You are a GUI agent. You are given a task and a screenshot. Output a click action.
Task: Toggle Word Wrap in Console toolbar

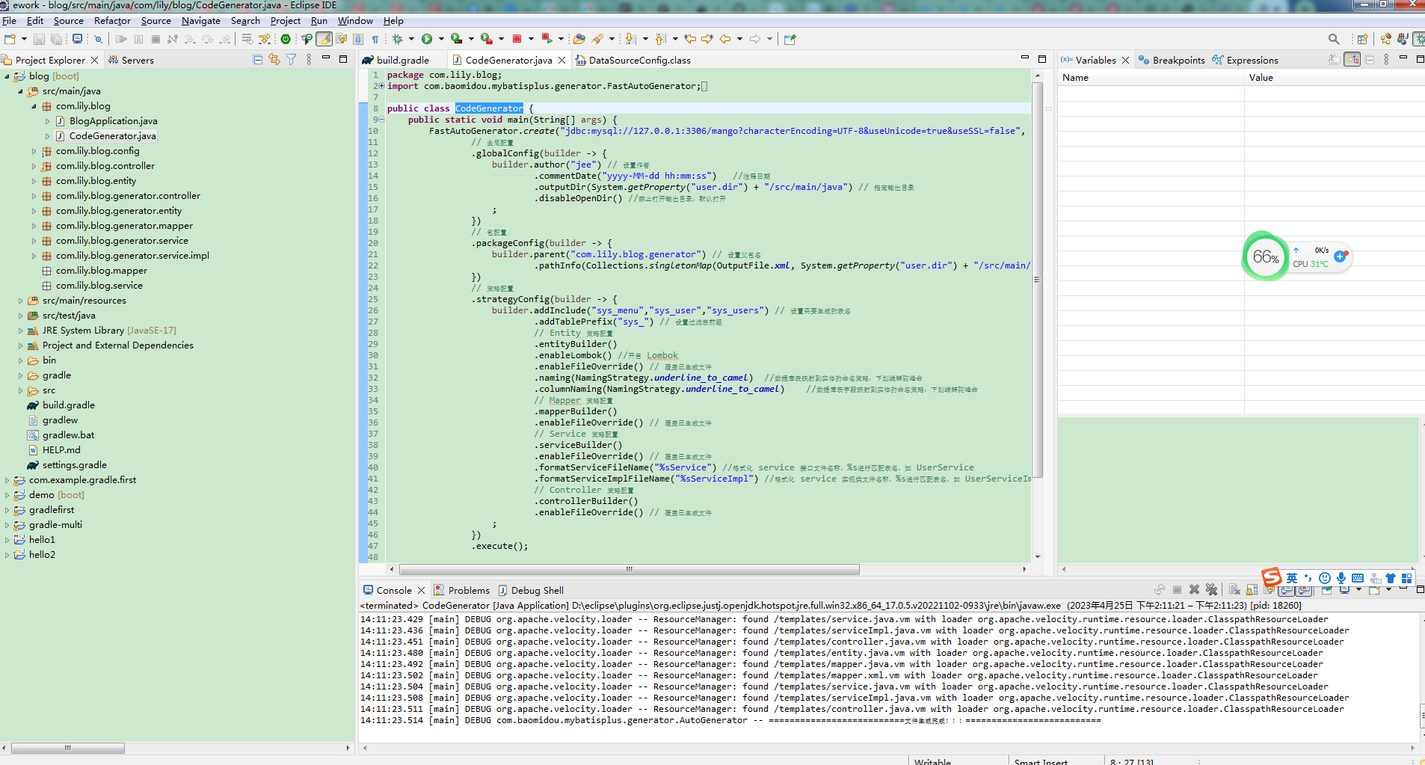coord(1269,590)
